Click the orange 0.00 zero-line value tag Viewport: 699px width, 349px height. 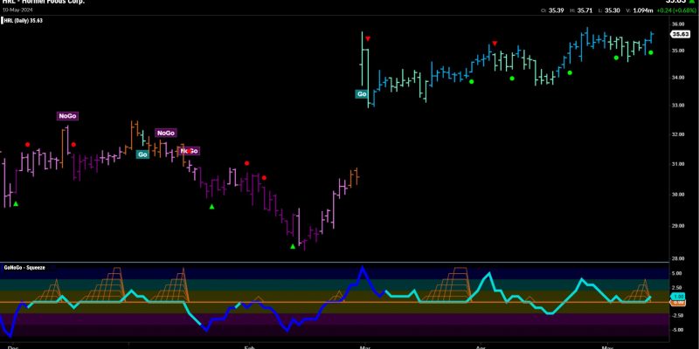coord(678,302)
